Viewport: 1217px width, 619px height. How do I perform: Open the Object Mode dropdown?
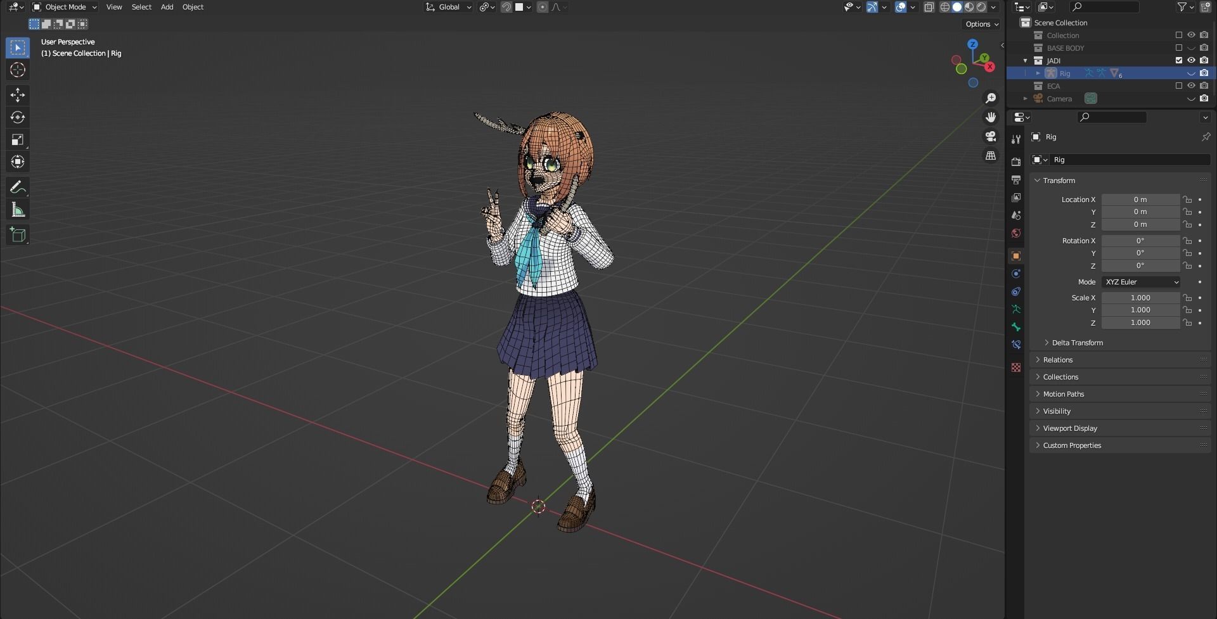tap(65, 7)
